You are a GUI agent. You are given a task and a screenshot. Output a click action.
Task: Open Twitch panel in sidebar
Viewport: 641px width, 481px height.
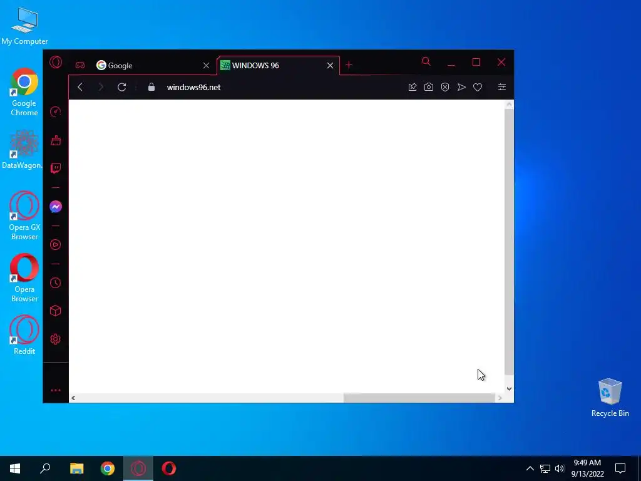tap(56, 168)
